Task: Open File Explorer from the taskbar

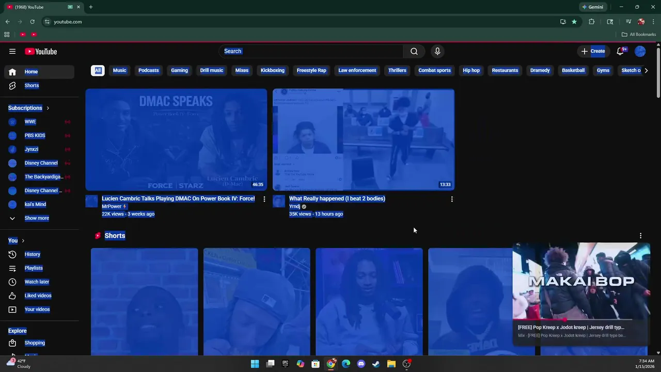Action: tap(391, 364)
